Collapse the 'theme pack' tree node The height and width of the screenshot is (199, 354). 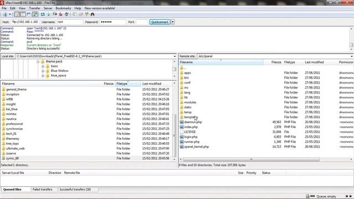(x=38, y=61)
